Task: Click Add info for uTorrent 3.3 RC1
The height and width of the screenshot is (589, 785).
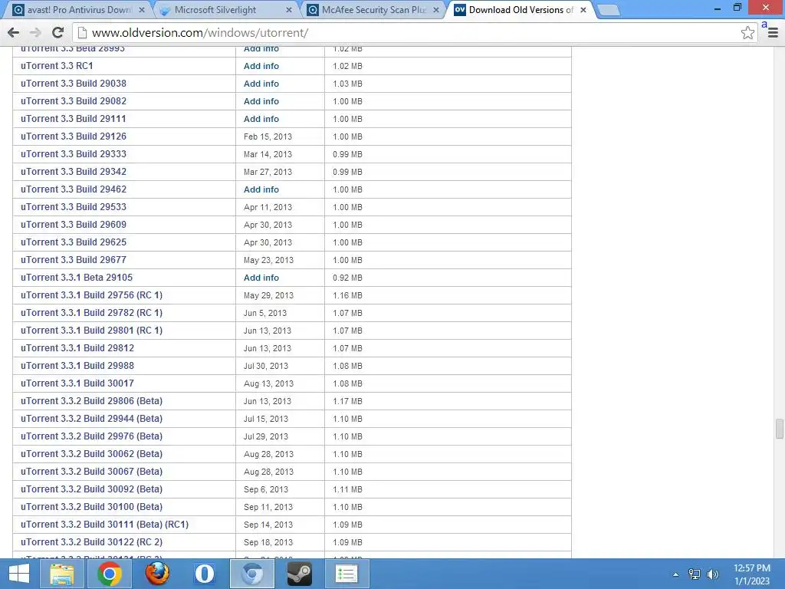Action: pyautogui.click(x=261, y=66)
